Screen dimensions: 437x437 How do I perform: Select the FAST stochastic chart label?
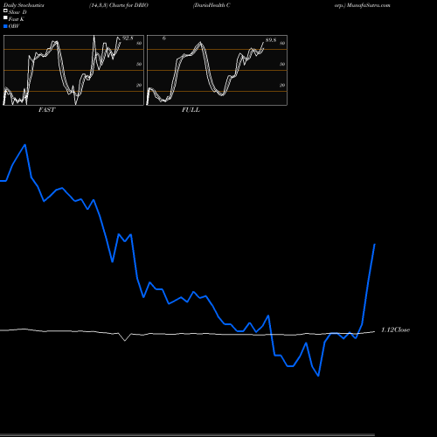tap(46, 110)
